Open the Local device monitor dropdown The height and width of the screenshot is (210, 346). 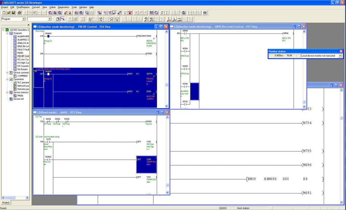(340, 55)
